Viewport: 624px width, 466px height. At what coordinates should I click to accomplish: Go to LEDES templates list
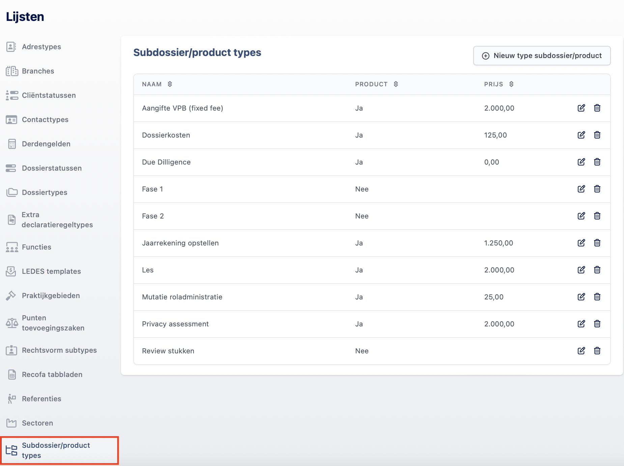pos(51,271)
